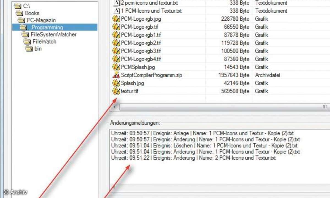330x198 pixels.
Task: Click the PCM-Logo-rgb2.tif file icon
Action: (x=117, y=43)
